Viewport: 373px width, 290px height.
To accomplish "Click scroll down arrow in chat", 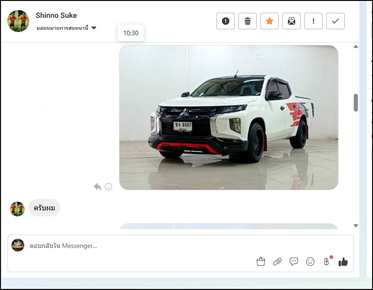I will point(356,226).
